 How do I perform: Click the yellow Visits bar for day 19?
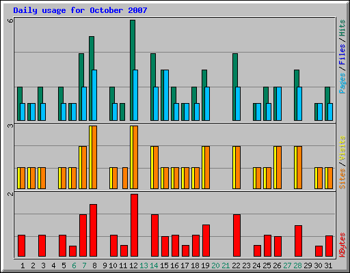(x=203, y=168)
